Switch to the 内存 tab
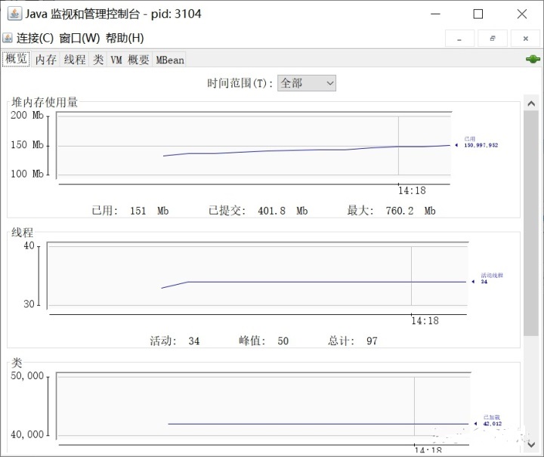Viewport: 544px width, 457px height. click(x=46, y=60)
